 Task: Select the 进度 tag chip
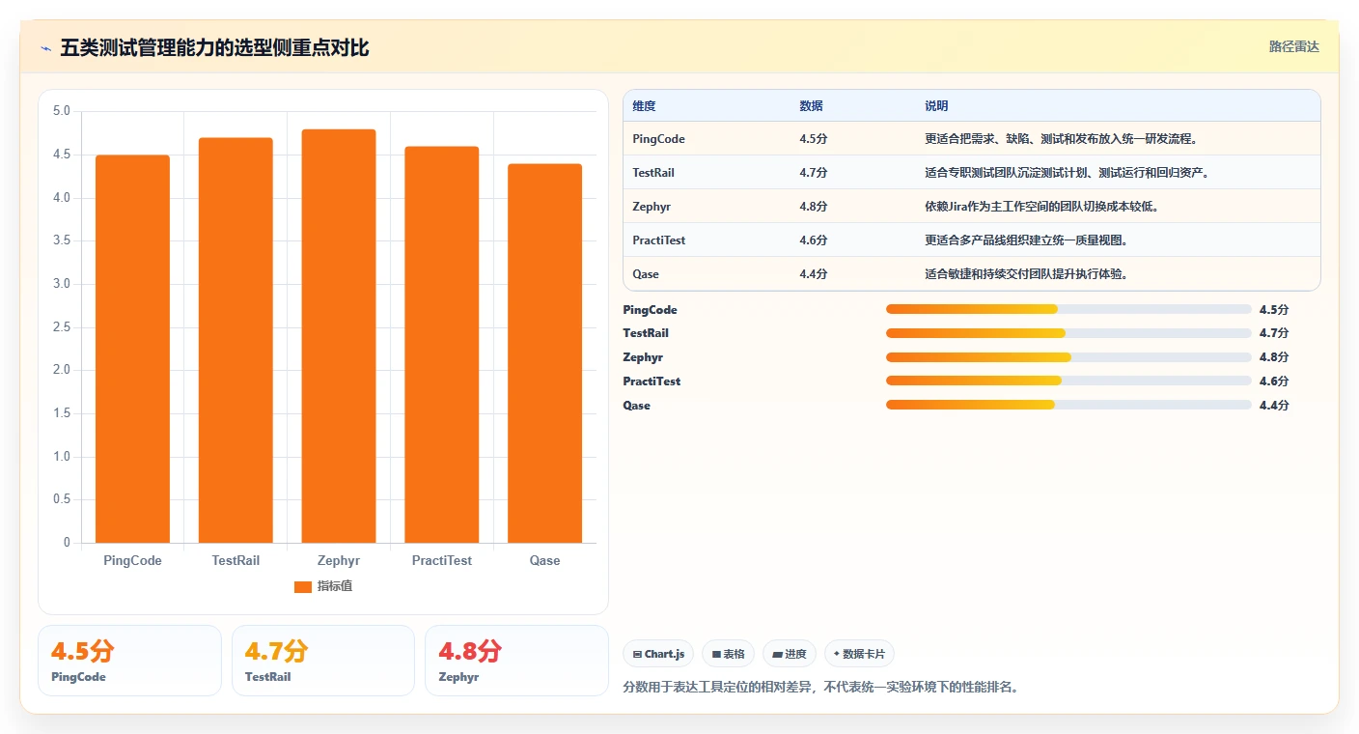coord(790,654)
